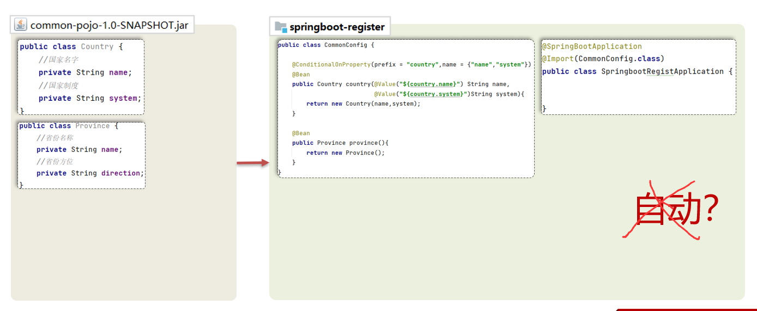The image size is (757, 311).
Task: Click the "${country.system}" @Value parameter line
Action: 449,94
